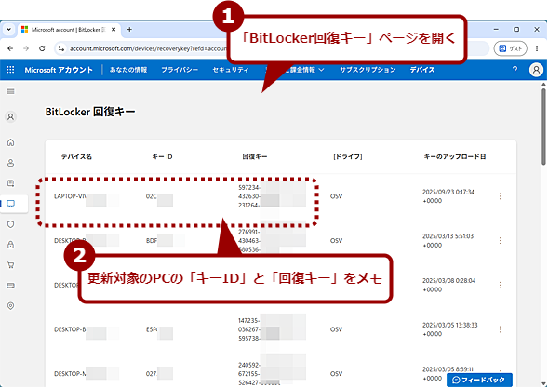Open a new browser tab with plus
Viewport: 548px width, 388px height.
(129, 30)
